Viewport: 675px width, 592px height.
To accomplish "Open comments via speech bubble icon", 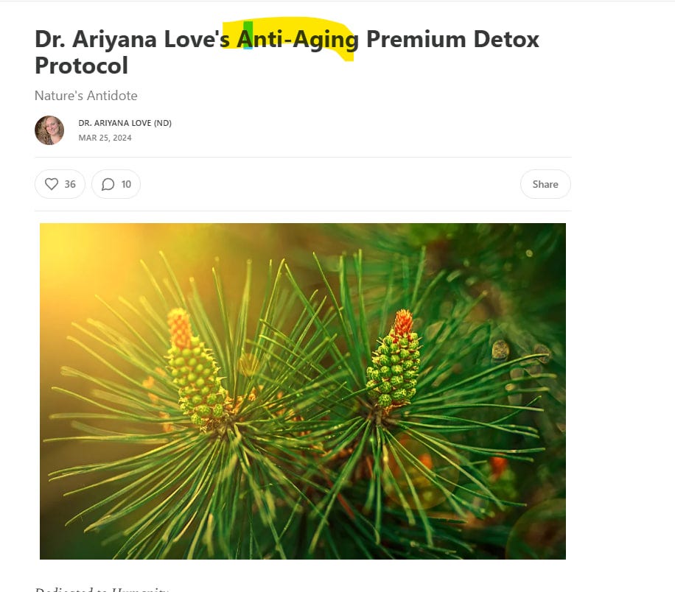I will pyautogui.click(x=108, y=184).
